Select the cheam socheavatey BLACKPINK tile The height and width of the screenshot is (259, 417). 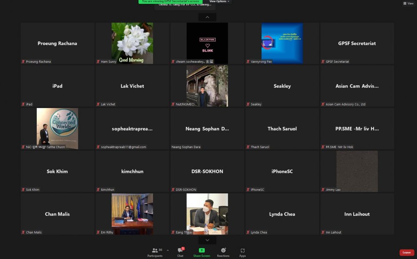pyautogui.click(x=207, y=43)
